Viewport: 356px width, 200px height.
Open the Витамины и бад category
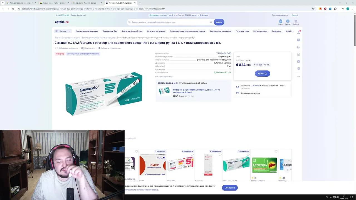coord(110,31)
